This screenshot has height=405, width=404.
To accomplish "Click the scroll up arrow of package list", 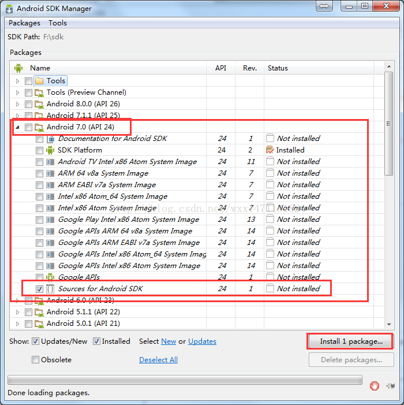I will [389, 66].
